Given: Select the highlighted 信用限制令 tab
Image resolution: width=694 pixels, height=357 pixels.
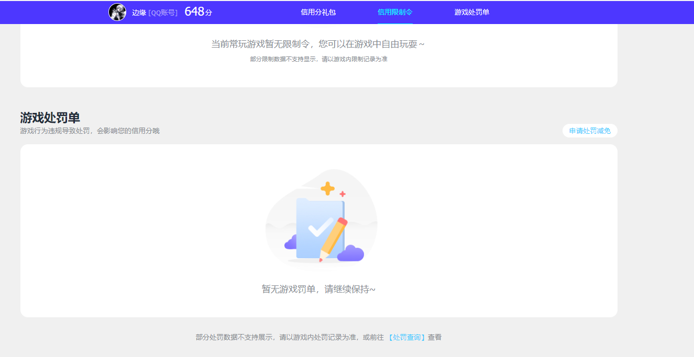Looking at the screenshot, I should [394, 11].
